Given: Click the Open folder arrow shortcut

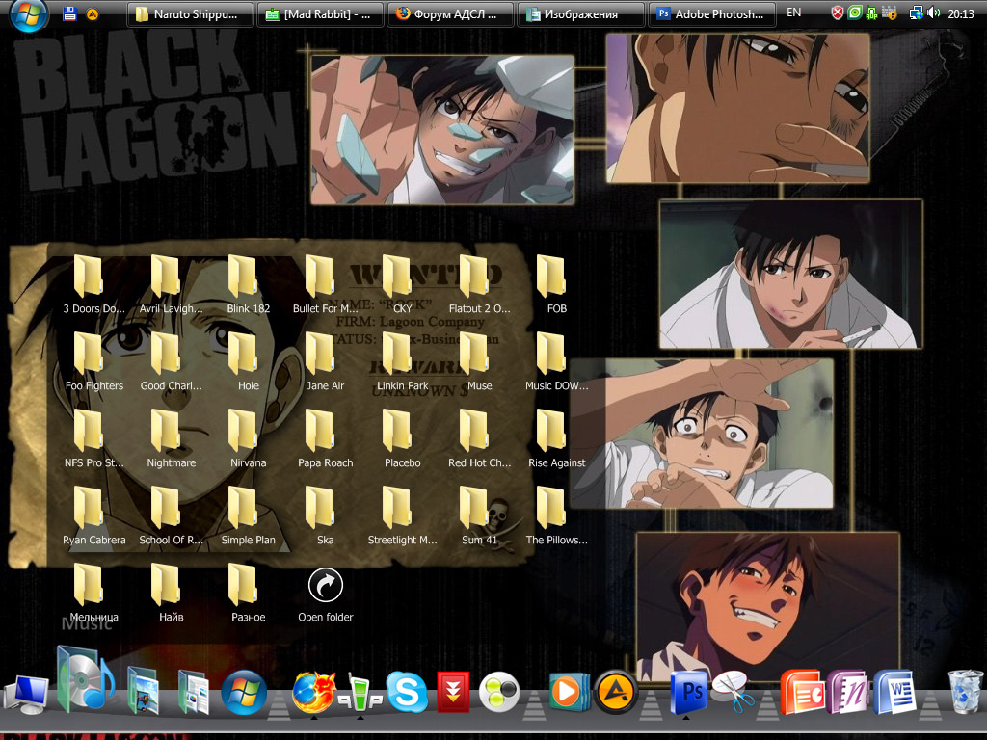Looking at the screenshot, I should point(325,586).
